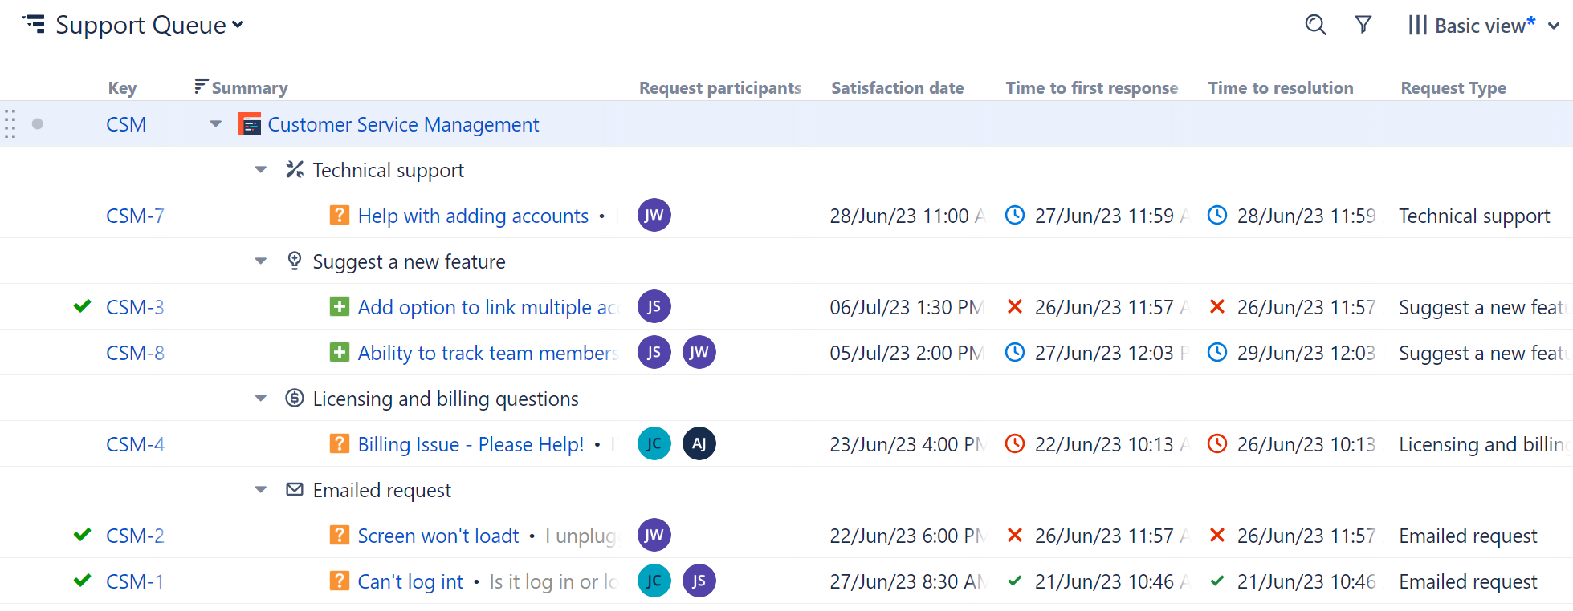This screenshot has height=611, width=1573.
Task: Click JW avatar on CSM-7 row
Action: pos(654,215)
